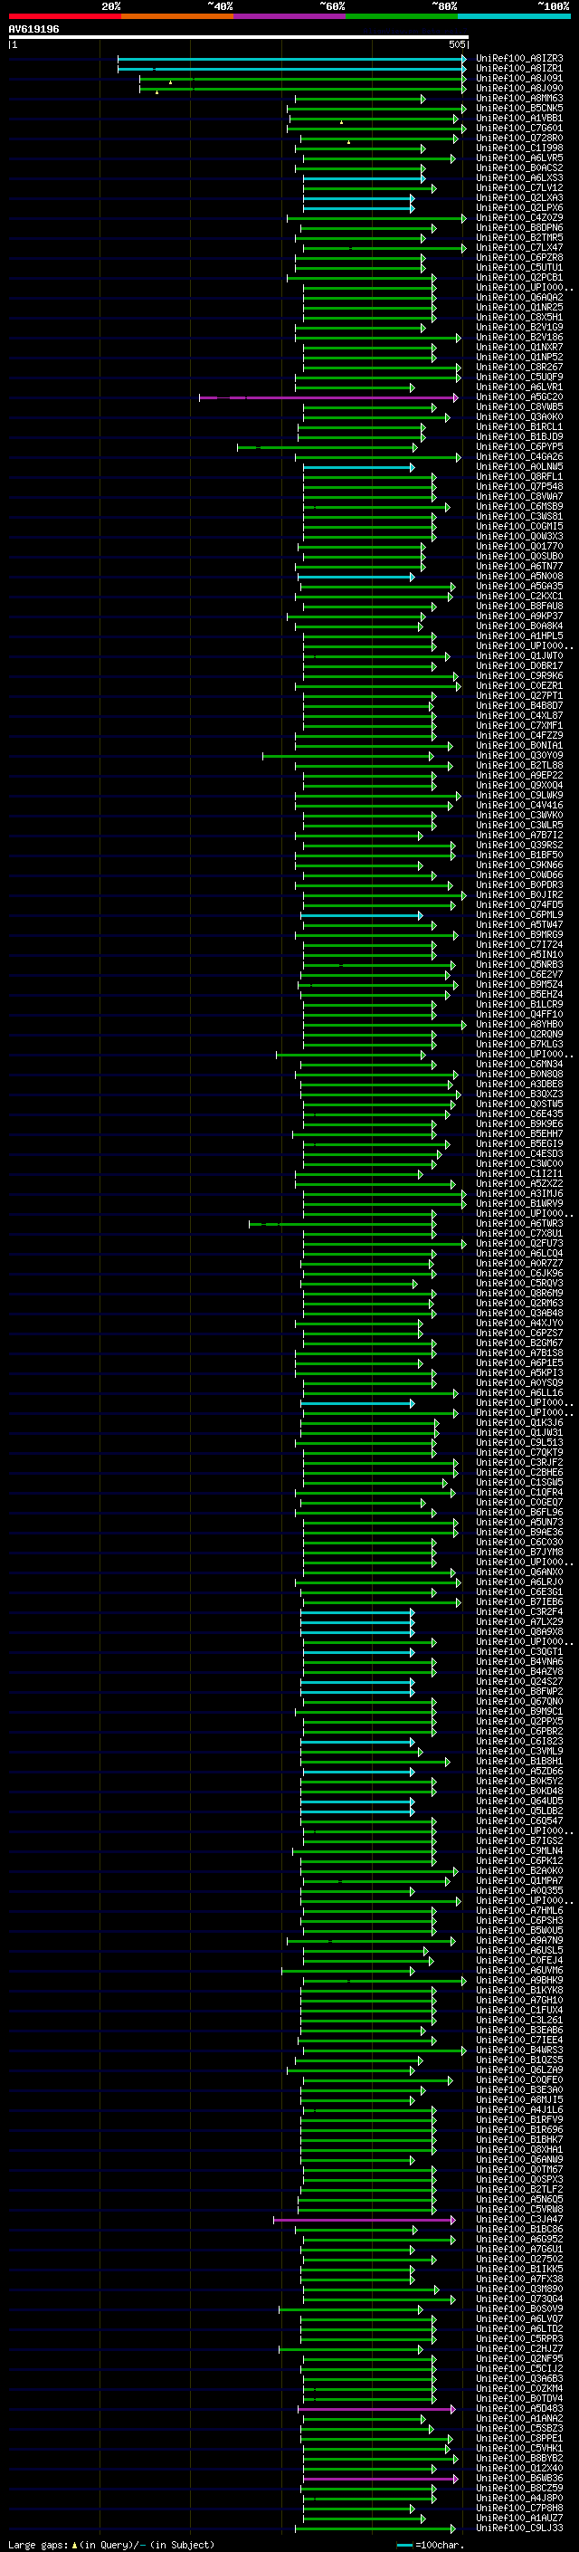579x2552 pixels.
Task: Click hit label UniRef100_Q73QG4
Action: pos(519,2299)
